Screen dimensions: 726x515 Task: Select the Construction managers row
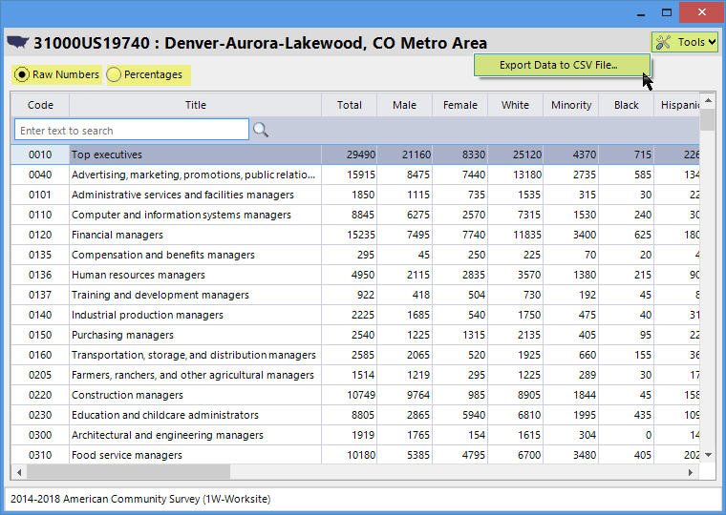[x=193, y=395]
